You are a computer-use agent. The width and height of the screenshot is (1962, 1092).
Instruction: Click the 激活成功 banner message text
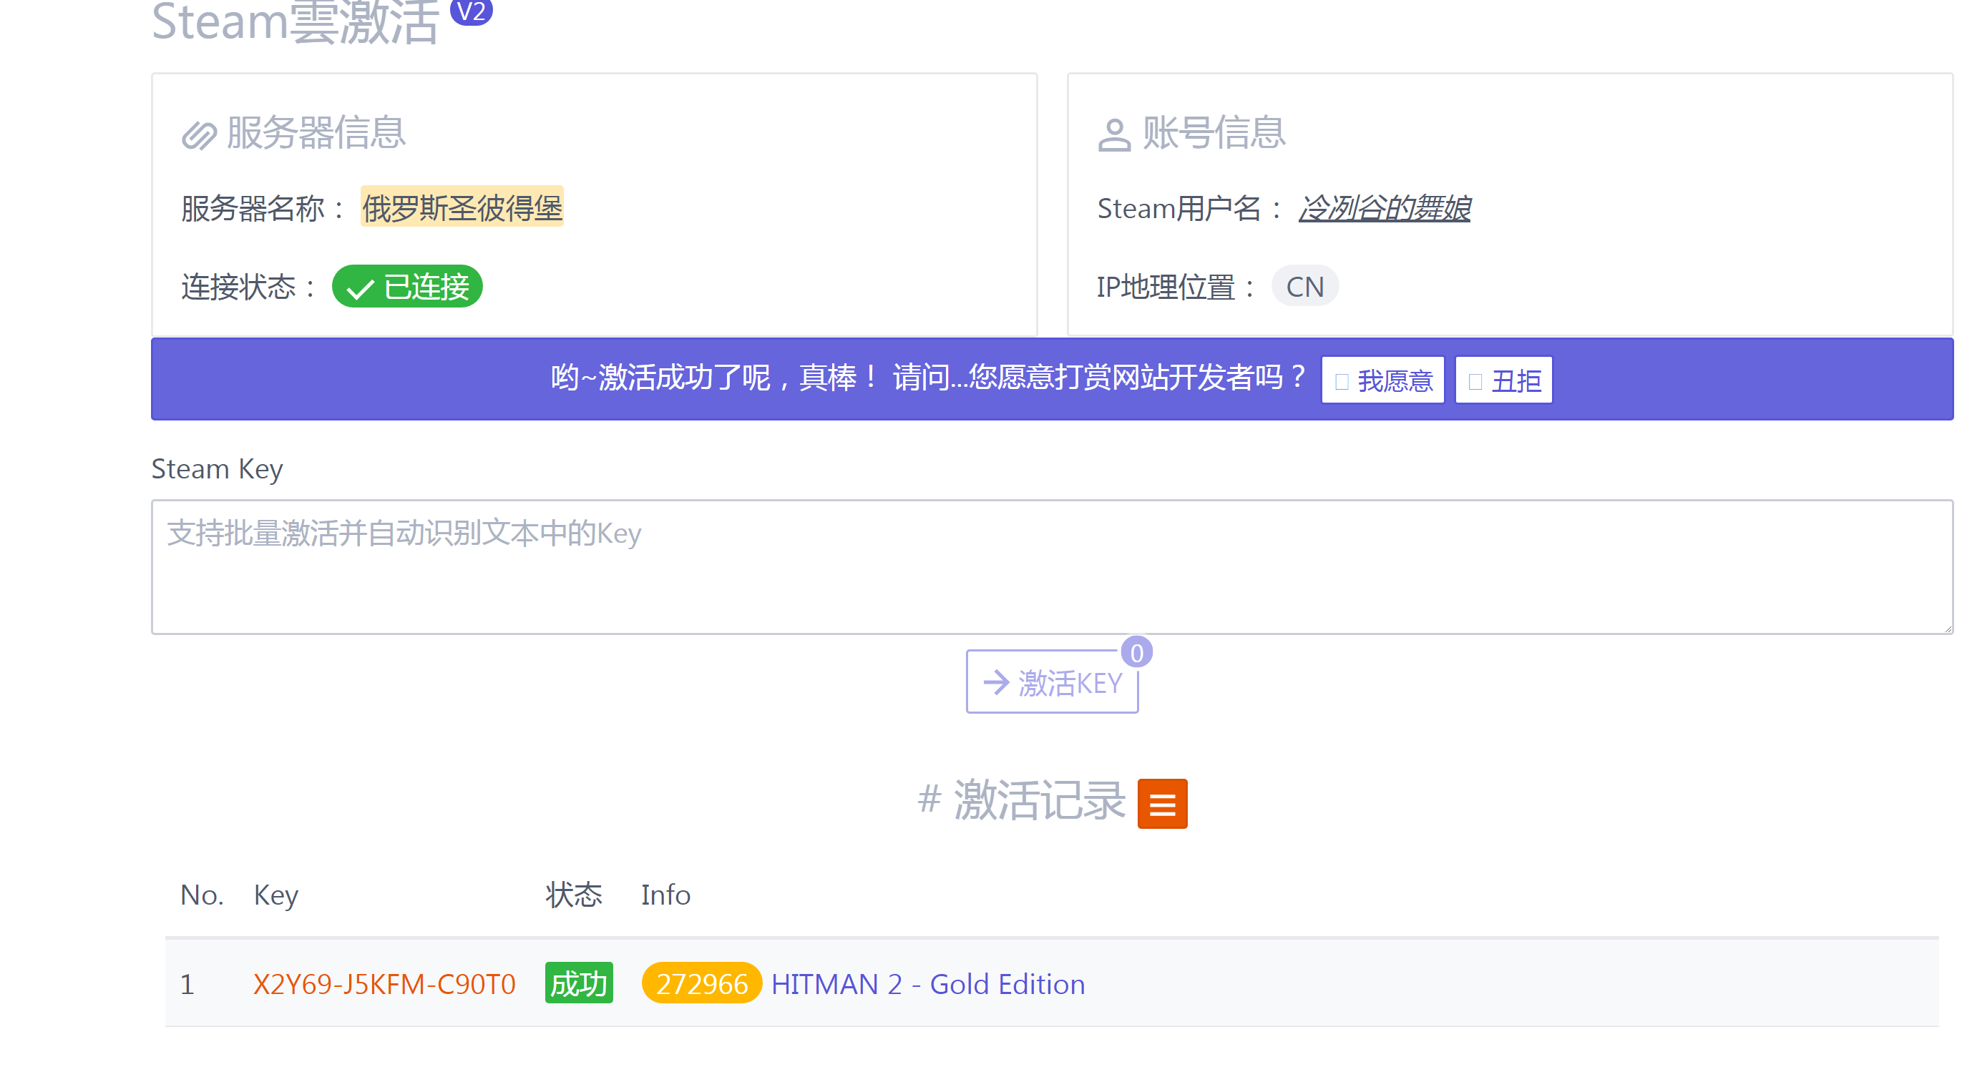[927, 378]
